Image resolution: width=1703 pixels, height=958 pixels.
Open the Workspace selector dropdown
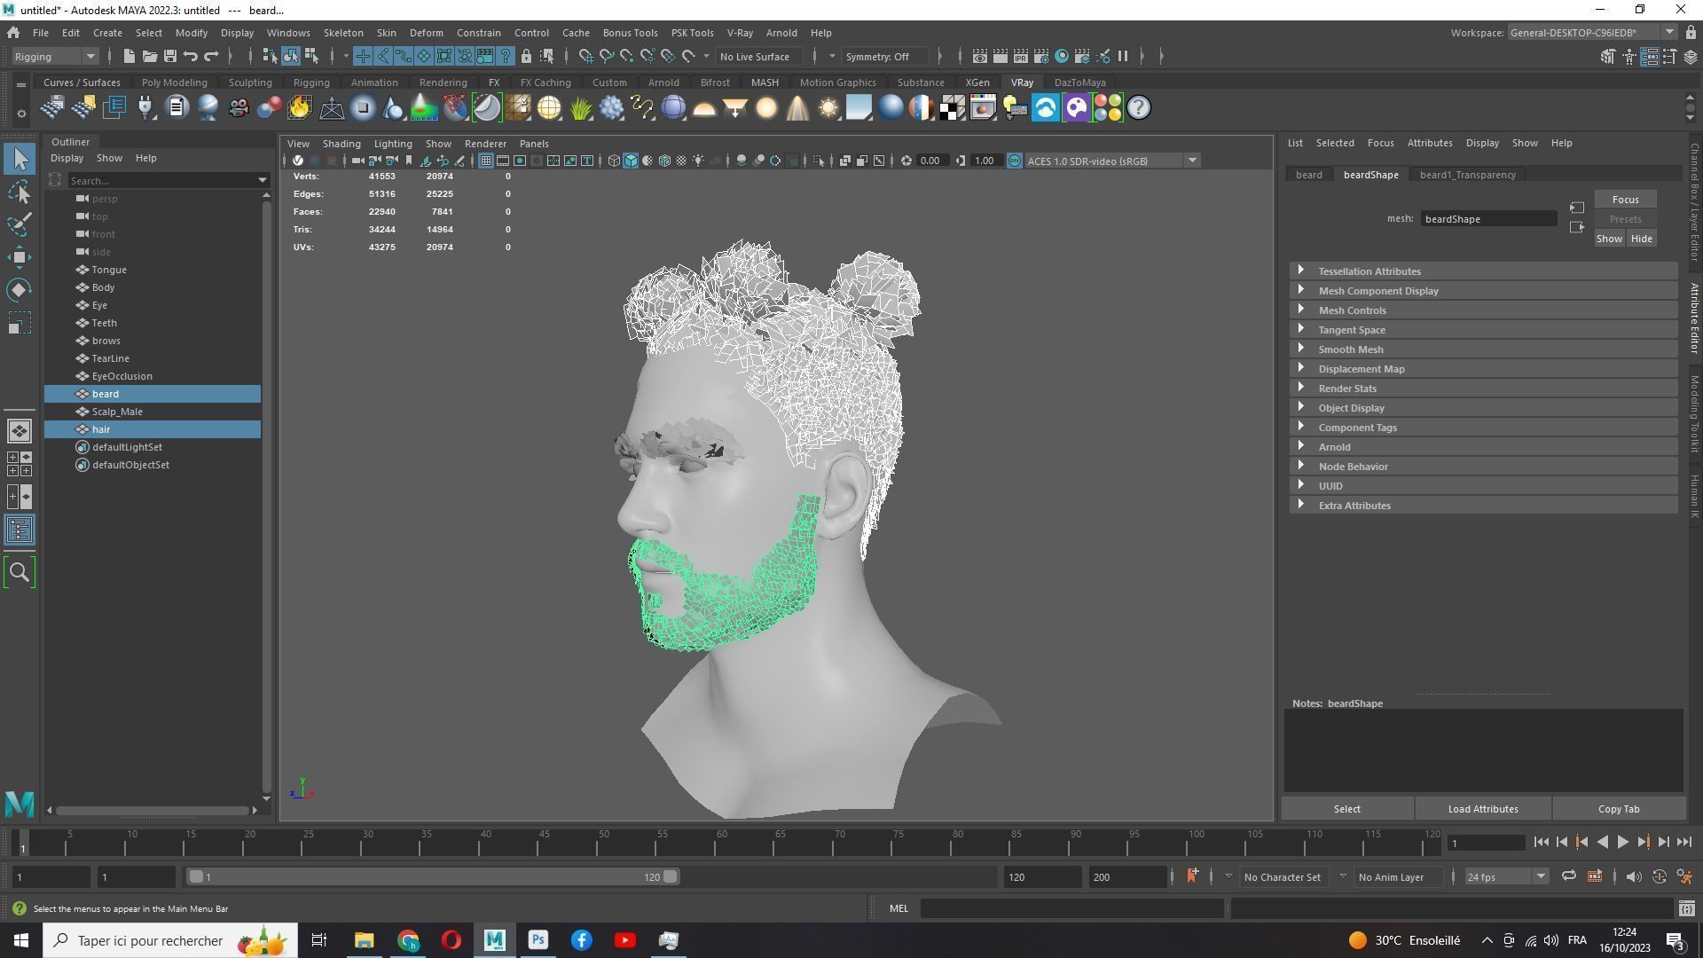pos(1591,33)
